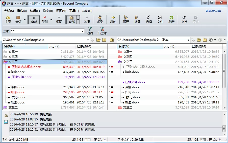Open dropdown arrow beside folder 全部 button
The height and width of the screenshot is (143, 228).
tap(78, 20)
